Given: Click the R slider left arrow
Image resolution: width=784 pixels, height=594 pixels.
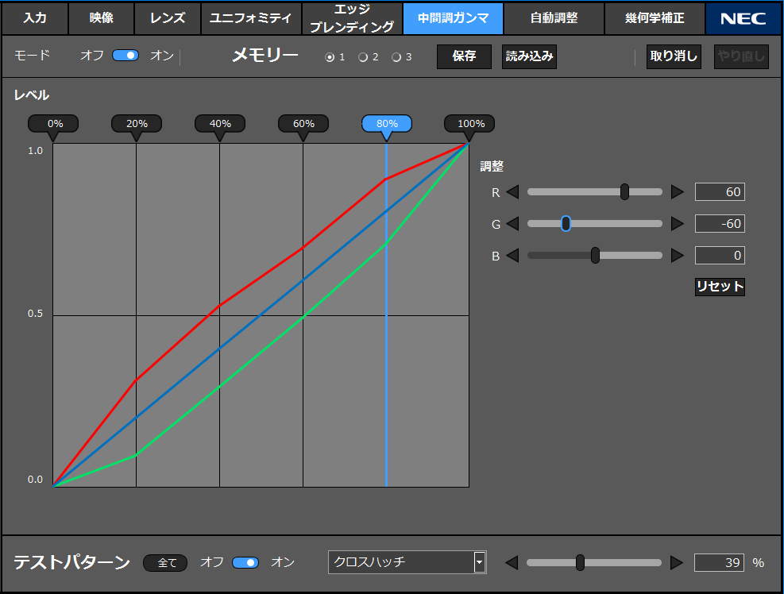Looking at the screenshot, I should (512, 192).
